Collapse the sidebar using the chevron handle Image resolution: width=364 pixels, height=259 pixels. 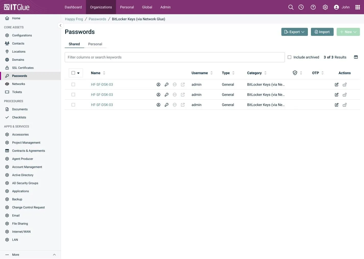click(x=60, y=25)
